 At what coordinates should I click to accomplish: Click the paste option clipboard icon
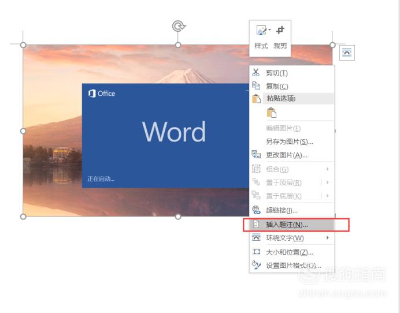272,113
